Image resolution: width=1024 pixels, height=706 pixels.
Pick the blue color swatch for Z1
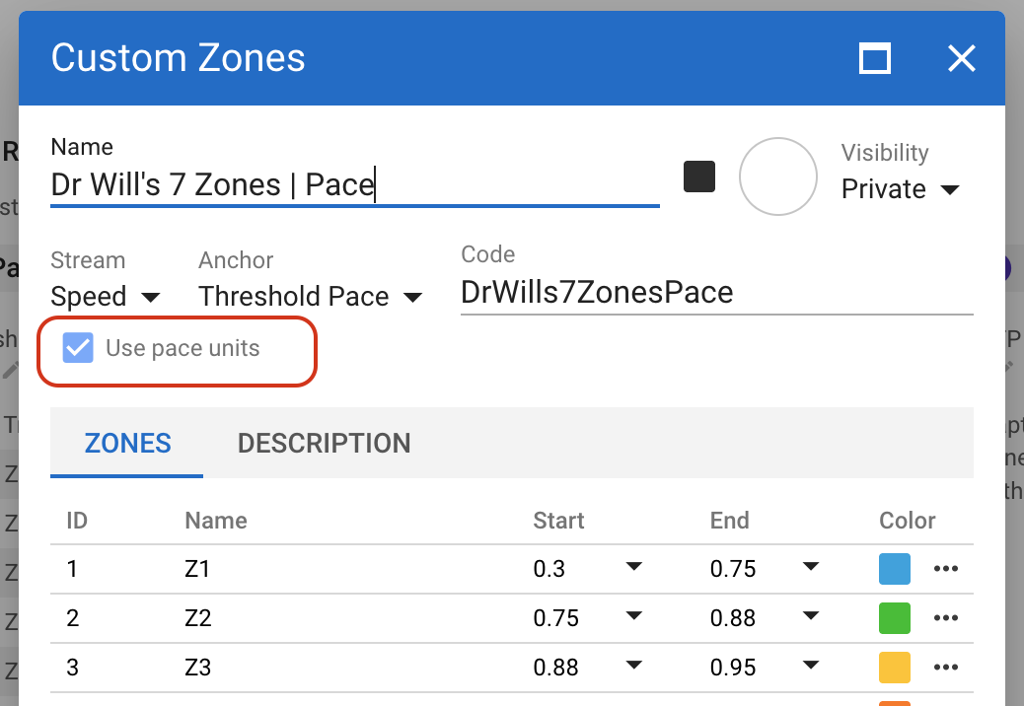(x=894, y=569)
